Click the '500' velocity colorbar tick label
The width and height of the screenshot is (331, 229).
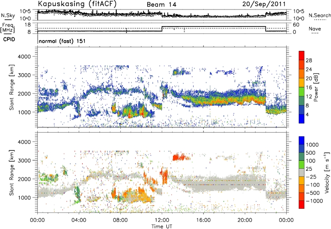[310, 153]
